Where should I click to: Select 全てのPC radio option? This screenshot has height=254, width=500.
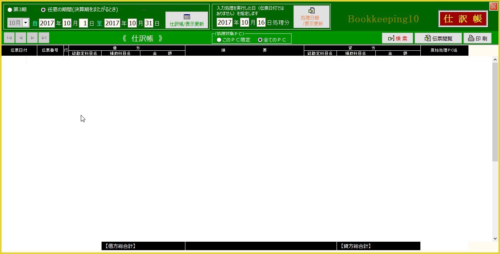click(x=260, y=40)
